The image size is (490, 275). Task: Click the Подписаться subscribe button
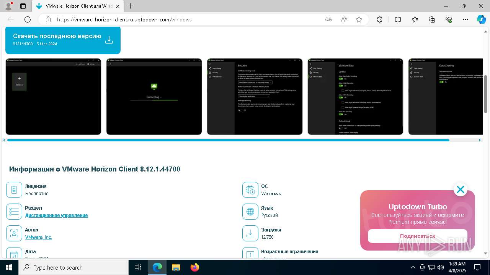(x=418, y=236)
